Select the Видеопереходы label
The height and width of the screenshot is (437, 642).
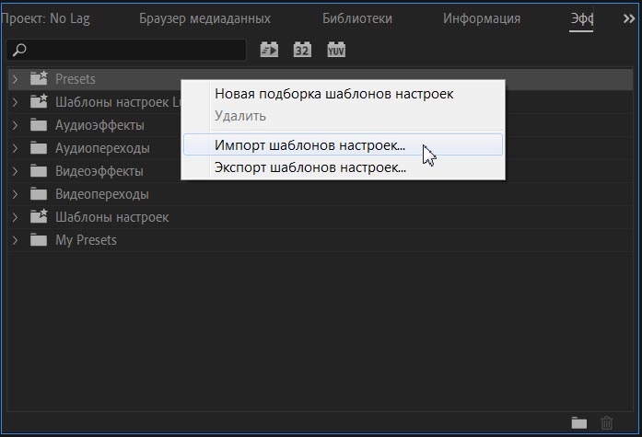(102, 194)
